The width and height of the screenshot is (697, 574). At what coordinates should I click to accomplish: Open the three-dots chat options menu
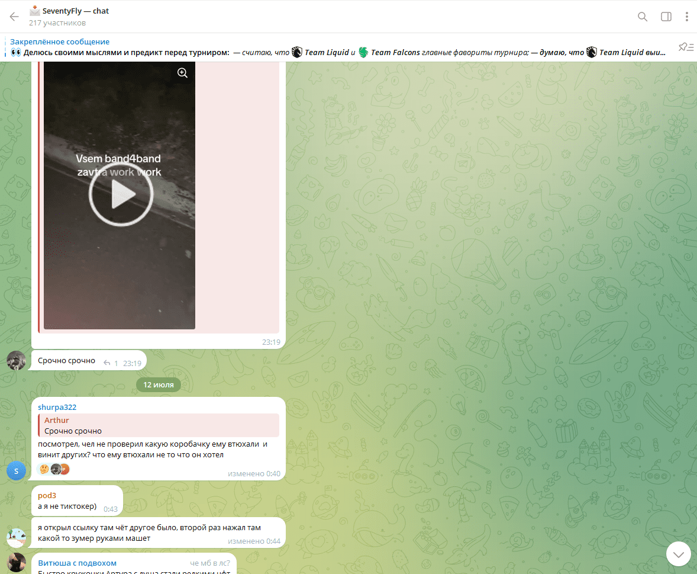coord(686,17)
